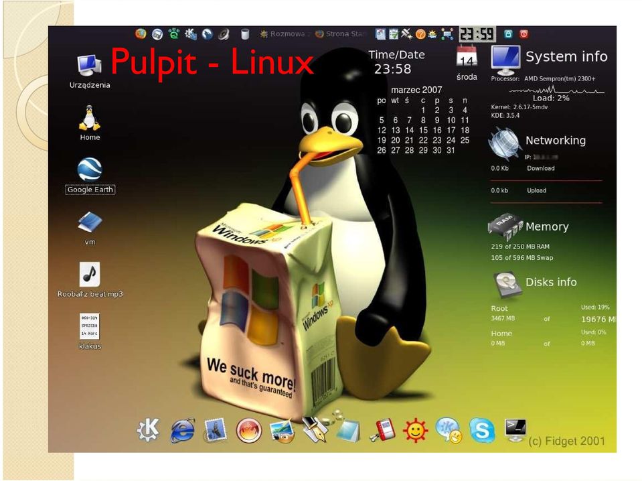Click the KDE gear icon in top panel
Screen dimensions: 642x481
tap(190, 33)
